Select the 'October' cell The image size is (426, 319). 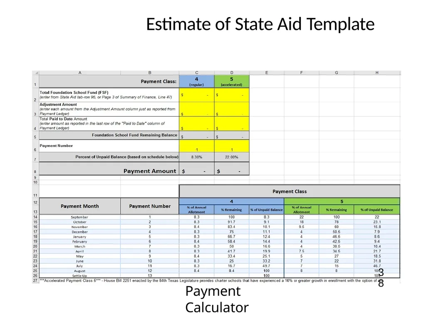point(80,222)
